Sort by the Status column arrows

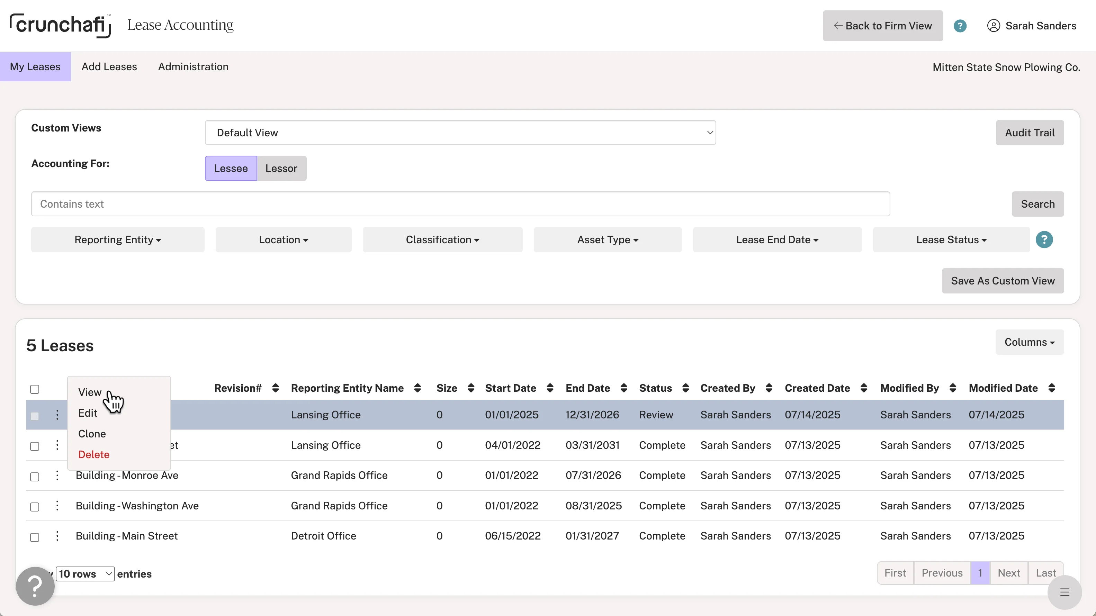[x=685, y=388]
